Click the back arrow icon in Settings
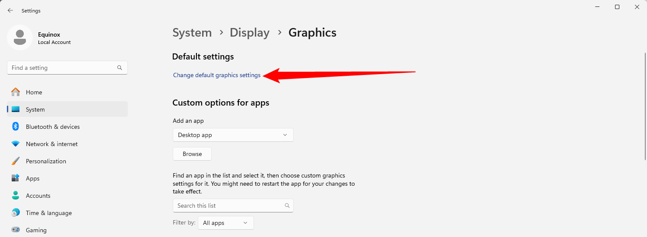This screenshot has width=647, height=237. click(10, 10)
